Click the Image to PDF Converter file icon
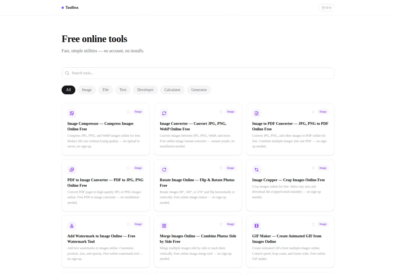This screenshot has height=275, width=396. click(x=257, y=113)
